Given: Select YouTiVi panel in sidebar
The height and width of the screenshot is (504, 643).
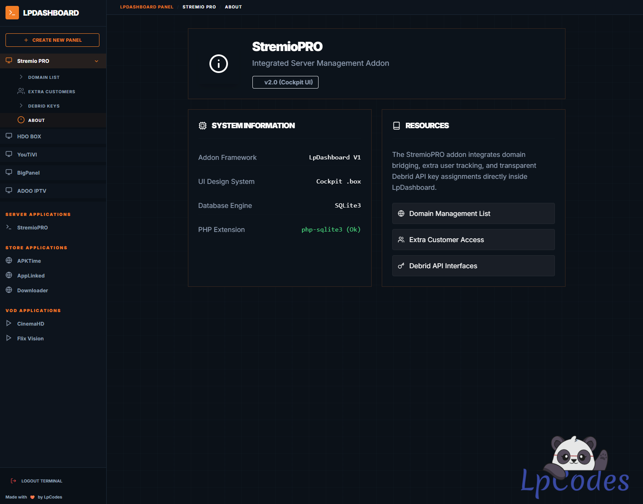Looking at the screenshot, I should pos(27,155).
